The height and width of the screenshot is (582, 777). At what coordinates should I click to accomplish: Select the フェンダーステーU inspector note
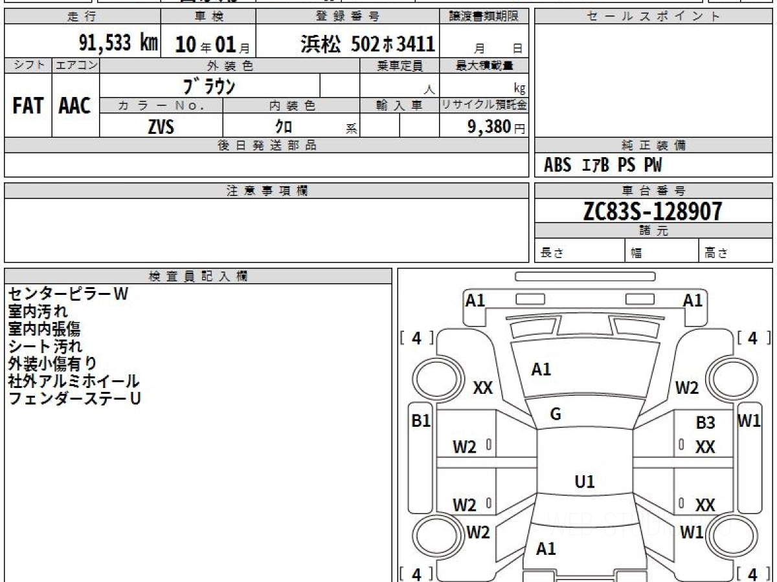[x=74, y=398]
